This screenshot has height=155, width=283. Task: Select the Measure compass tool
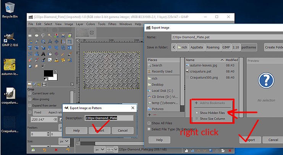pyautogui.click(x=50, y=42)
